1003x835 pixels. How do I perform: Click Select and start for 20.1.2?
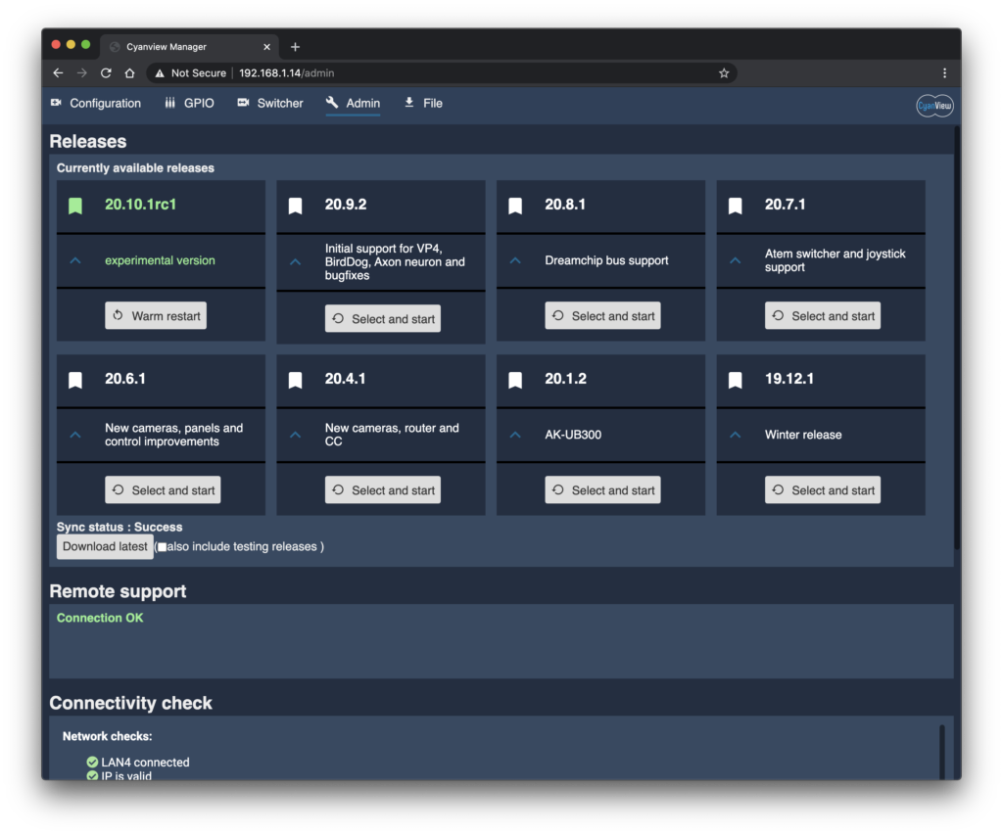[602, 489]
